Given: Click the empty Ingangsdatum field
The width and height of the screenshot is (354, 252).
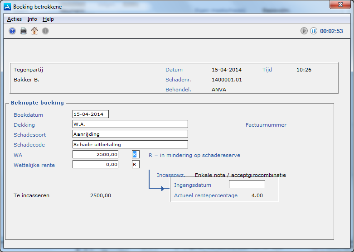Looking at the screenshot, I should click(x=247, y=184).
